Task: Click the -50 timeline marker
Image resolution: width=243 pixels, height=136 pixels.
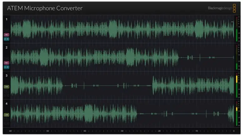Action: (x=48, y=131)
